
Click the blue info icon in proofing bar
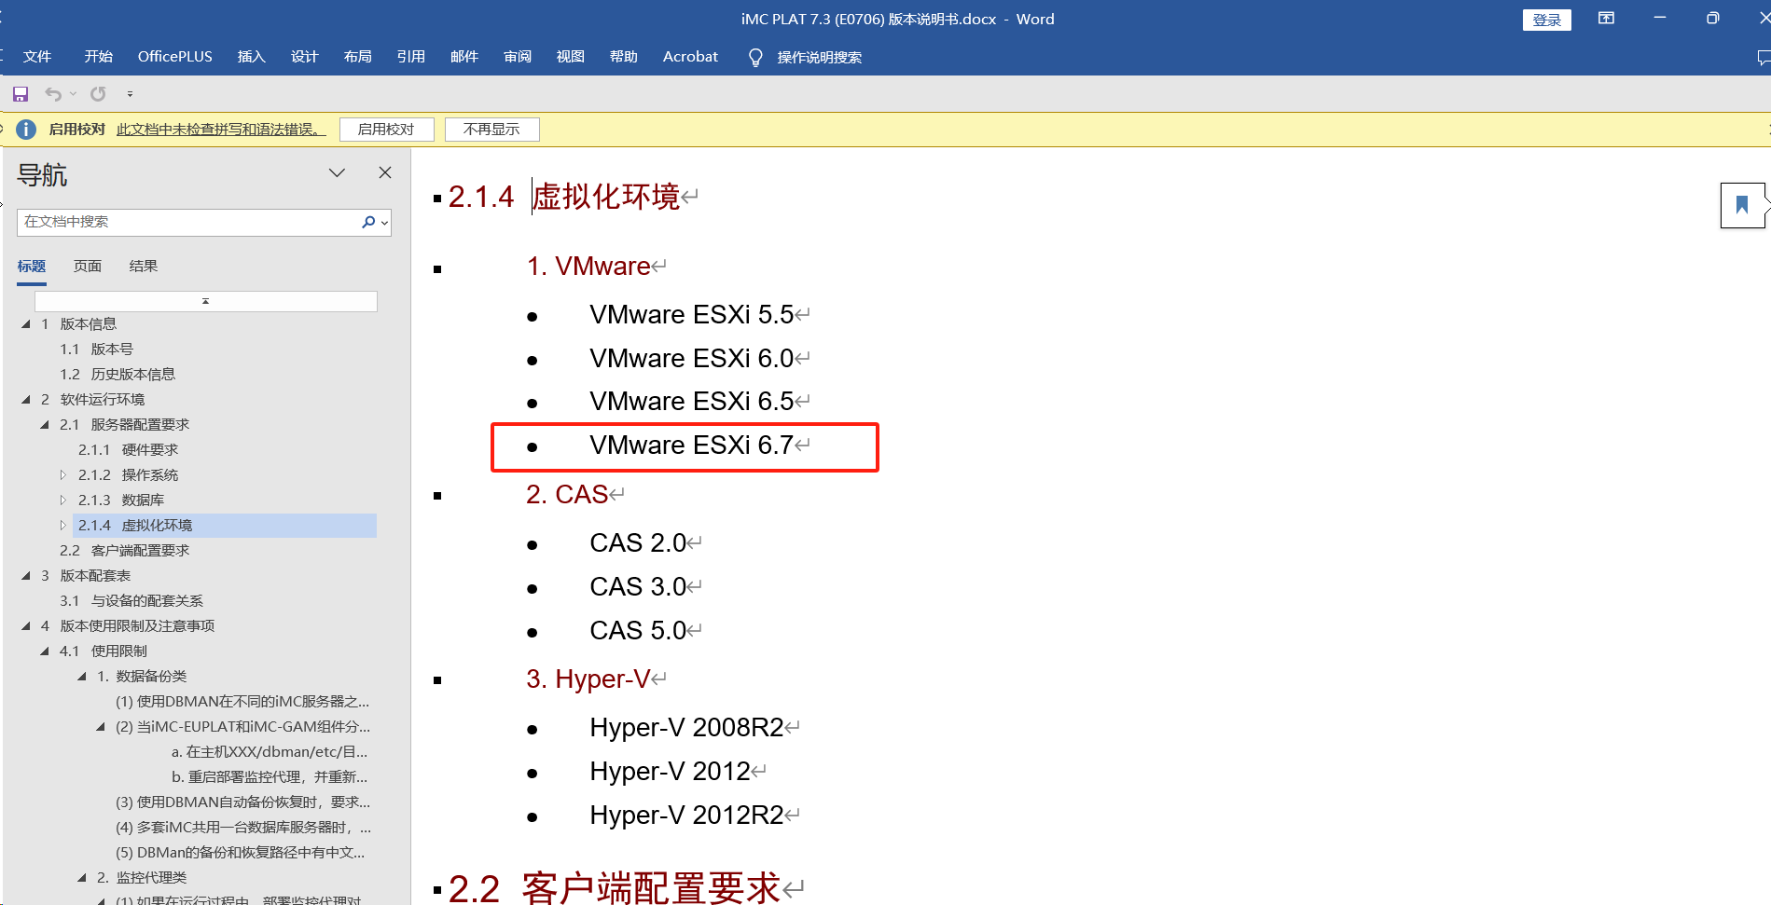tap(26, 130)
